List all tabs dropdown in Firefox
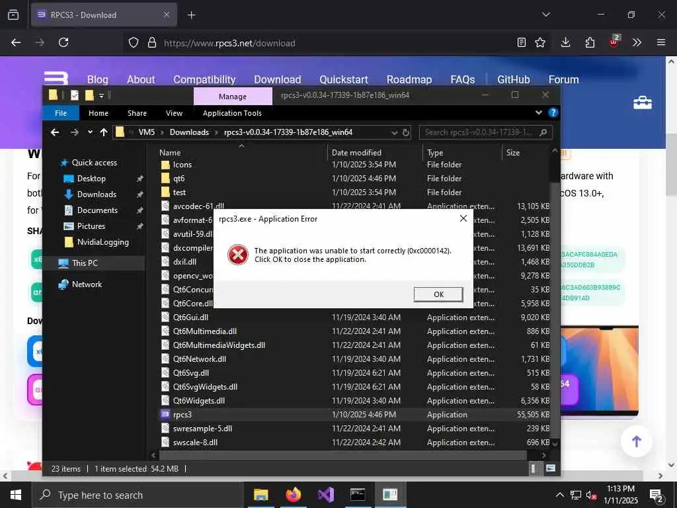 point(546,15)
